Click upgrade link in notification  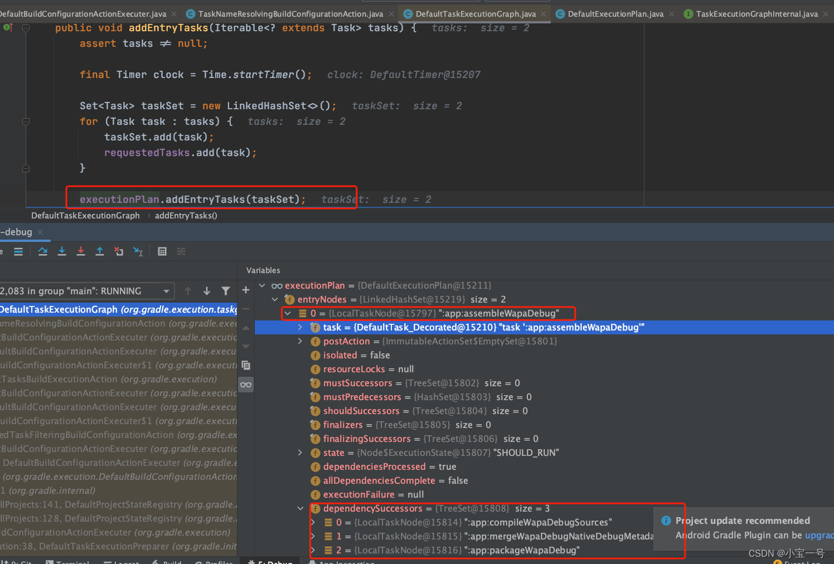point(819,535)
